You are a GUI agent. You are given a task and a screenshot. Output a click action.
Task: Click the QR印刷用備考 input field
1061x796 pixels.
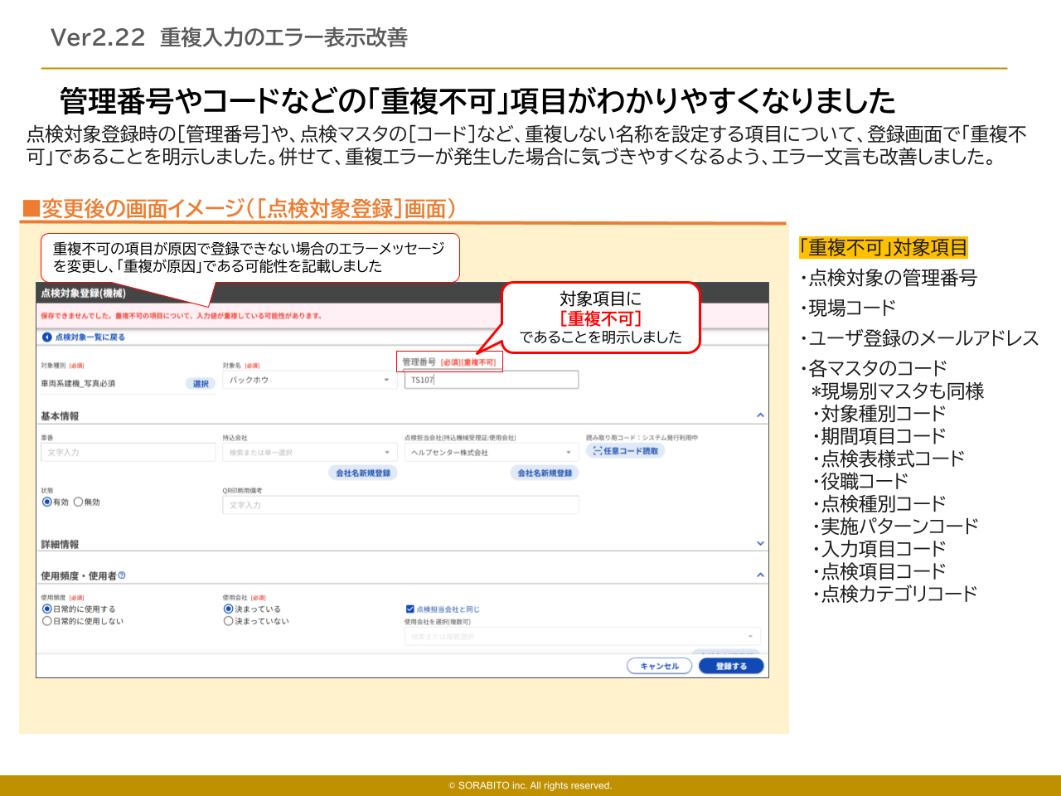[x=400, y=505]
